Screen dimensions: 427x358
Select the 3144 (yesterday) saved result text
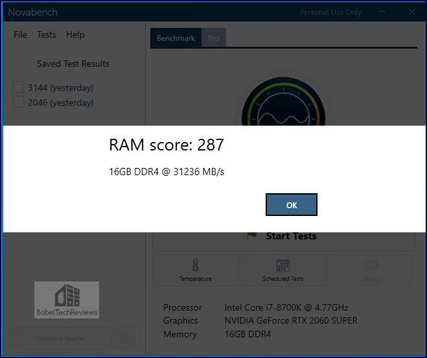61,88
